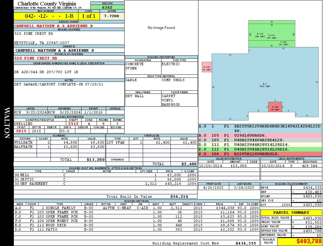Image resolution: width=323 pixels, height=246 pixels.
Task: Select the red F.0 sketch vector row
Action: click(x=260, y=154)
